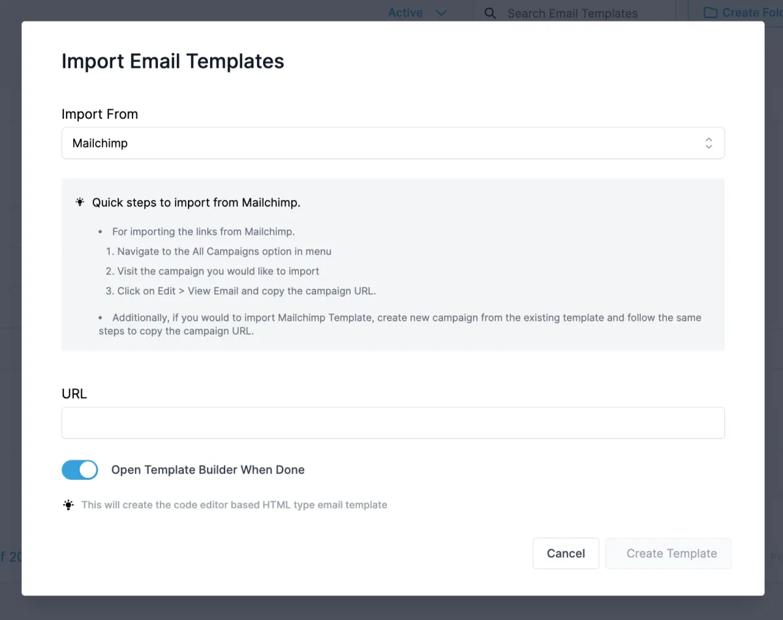Click the Quick steps to import from Mailchimp heading

pos(196,202)
